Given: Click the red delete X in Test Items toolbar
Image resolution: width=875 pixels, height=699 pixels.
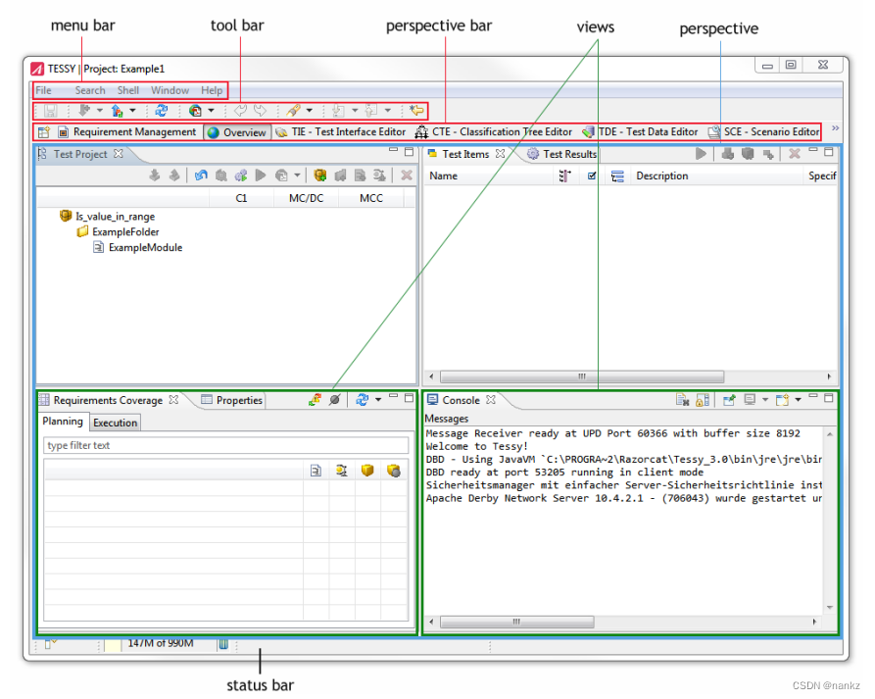Looking at the screenshot, I should click(x=795, y=154).
